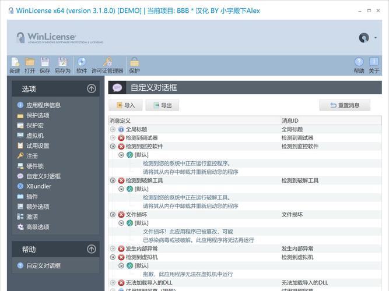Viewport: 389px width, 291px height.
Task: Select 保护选项 in the options sidebar
Action: (x=37, y=115)
